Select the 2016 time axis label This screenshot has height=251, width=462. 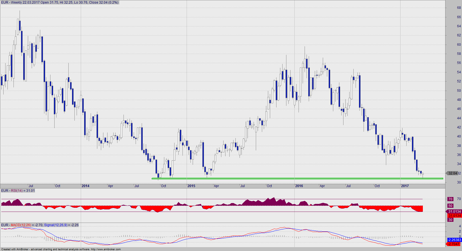click(299, 186)
